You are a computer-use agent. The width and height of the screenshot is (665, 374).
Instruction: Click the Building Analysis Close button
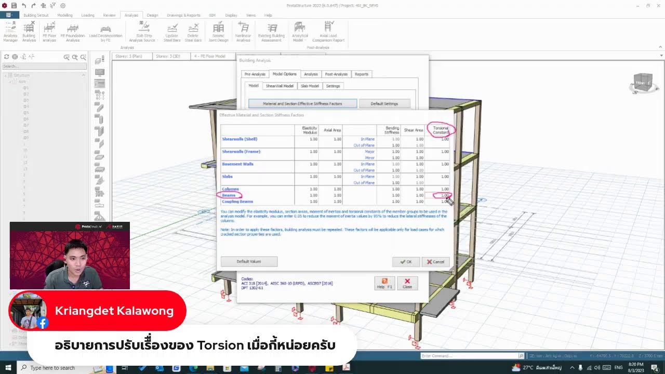coord(407,283)
